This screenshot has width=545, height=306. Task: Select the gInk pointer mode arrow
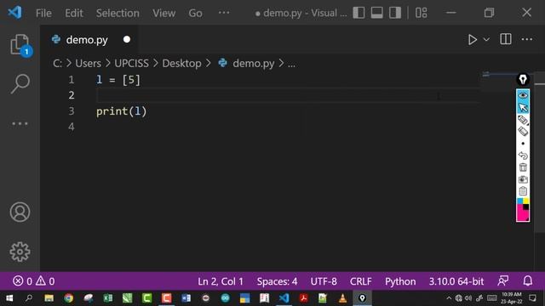click(x=523, y=108)
